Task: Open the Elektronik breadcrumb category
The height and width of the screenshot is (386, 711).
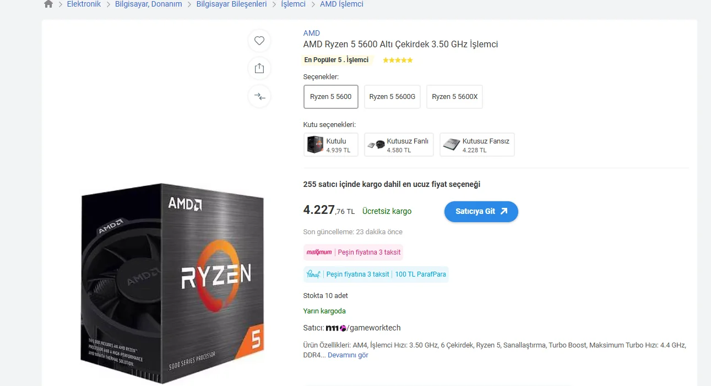Action: coord(84,4)
